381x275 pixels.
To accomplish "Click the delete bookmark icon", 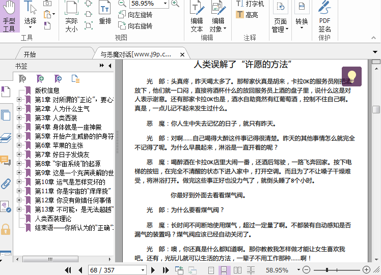I will point(22,79).
